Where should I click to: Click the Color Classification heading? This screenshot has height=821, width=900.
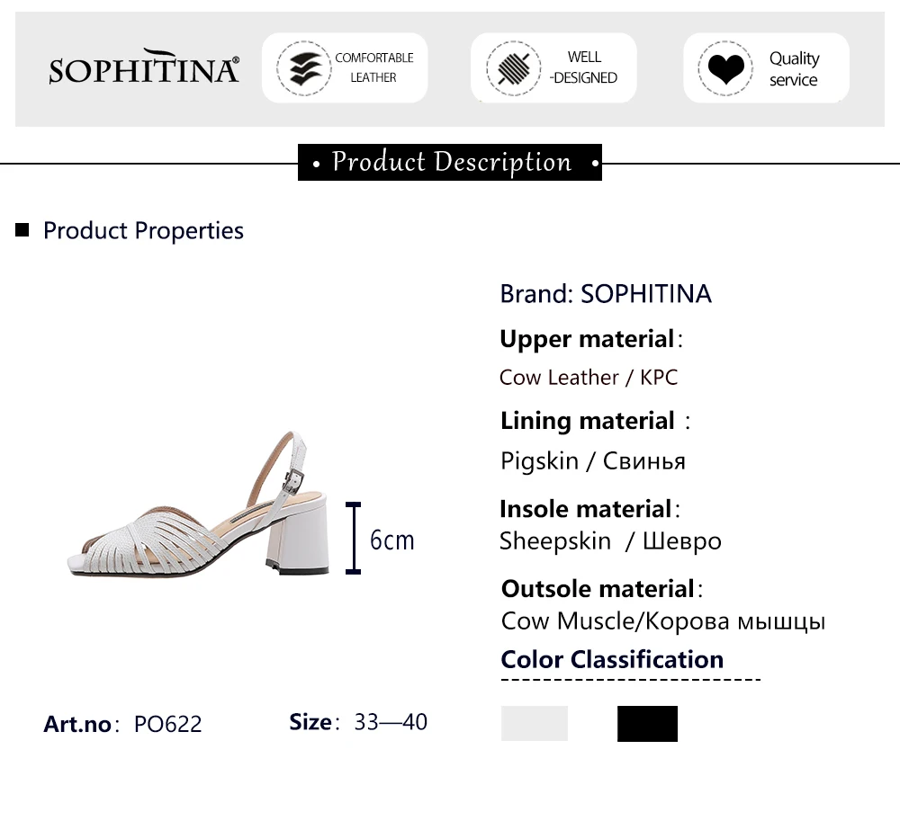click(612, 659)
